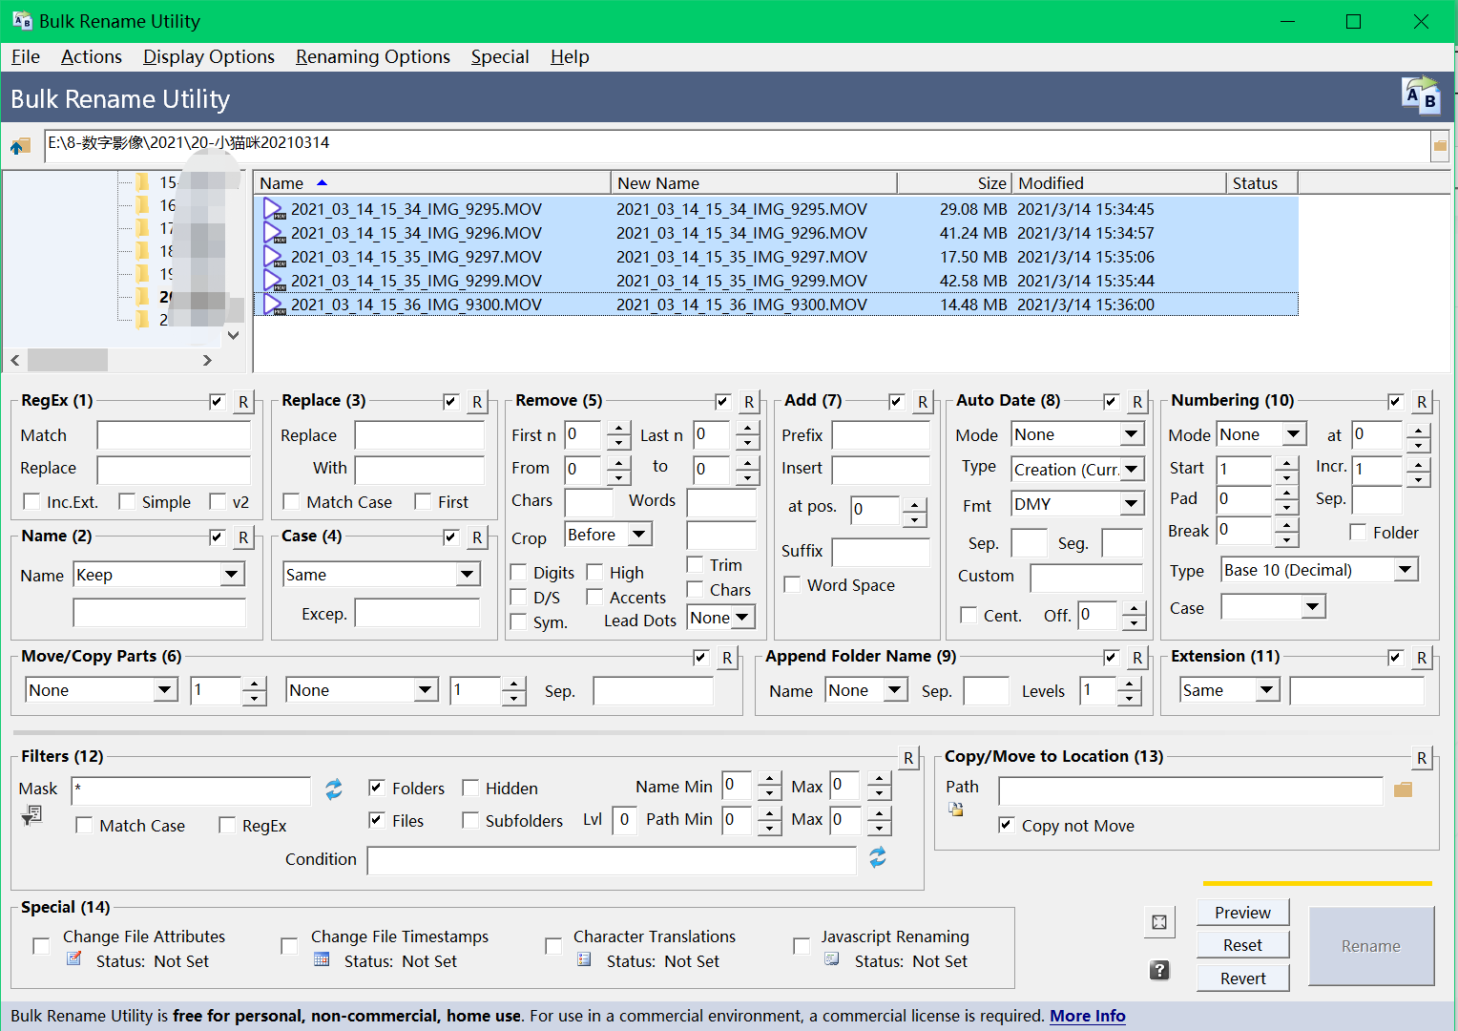This screenshot has height=1031, width=1458.
Task: Click the Reset button
Action: [1242, 945]
